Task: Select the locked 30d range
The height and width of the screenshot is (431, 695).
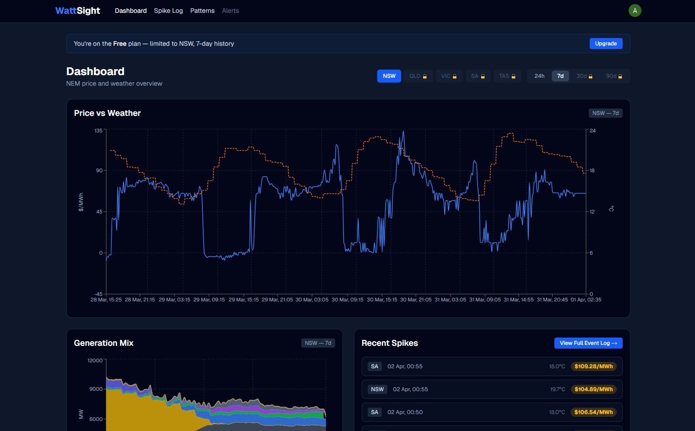Action: pyautogui.click(x=584, y=76)
